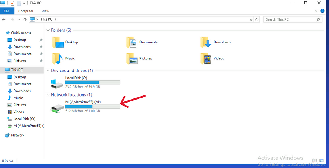Image resolution: width=329 pixels, height=168 pixels.
Task: Select the Downloads folder icon in main pane
Action: tap(206, 42)
